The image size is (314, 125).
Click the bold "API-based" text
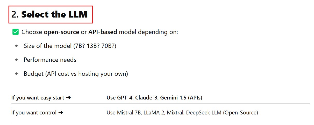pos(103,32)
